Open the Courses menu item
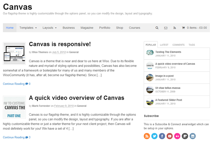220x144 pixels. (x=134, y=28)
